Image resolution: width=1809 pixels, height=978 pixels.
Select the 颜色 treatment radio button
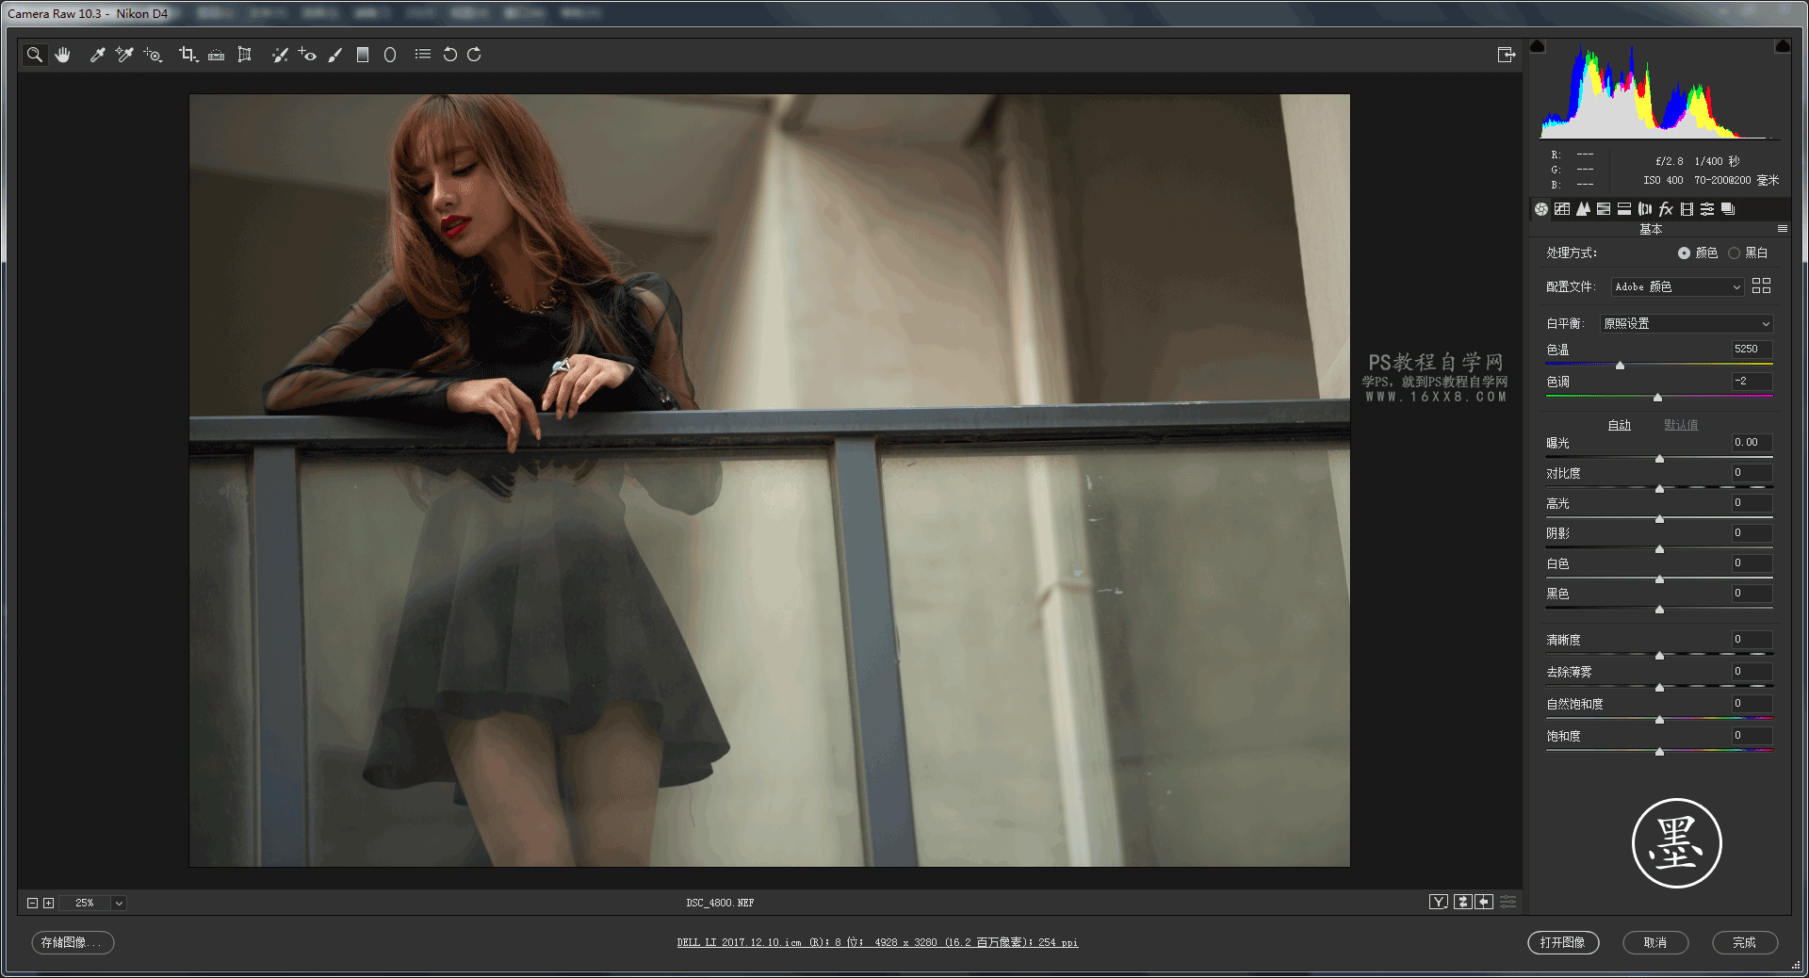(1684, 253)
